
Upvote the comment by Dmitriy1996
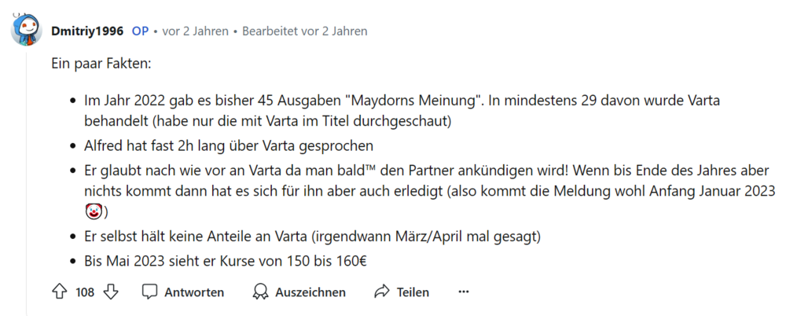tap(59, 292)
